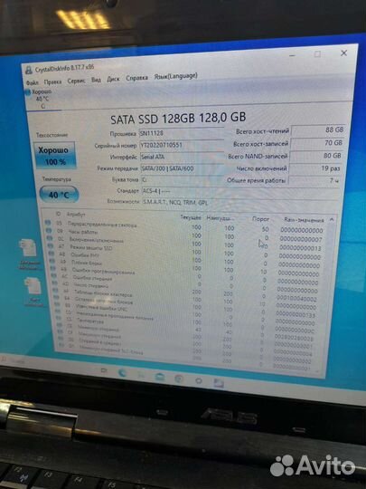Click the Число включений label
Viewport: 366px width, 489px height.
pos(261,168)
